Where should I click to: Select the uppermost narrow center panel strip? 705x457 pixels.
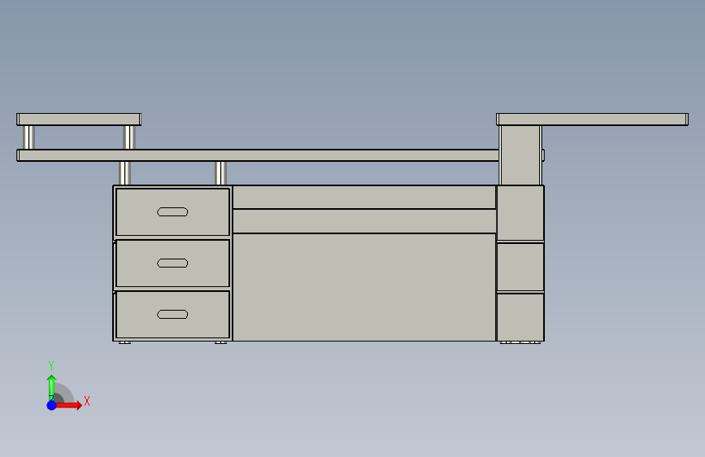point(364,197)
